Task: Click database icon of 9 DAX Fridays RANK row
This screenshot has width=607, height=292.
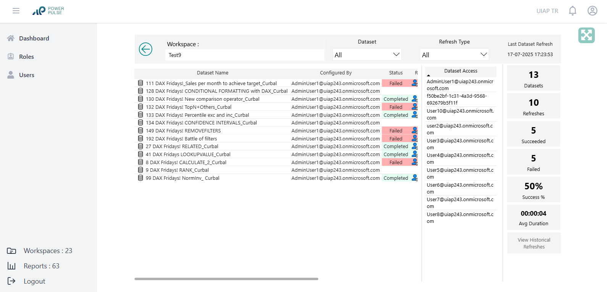Action: pos(140,170)
